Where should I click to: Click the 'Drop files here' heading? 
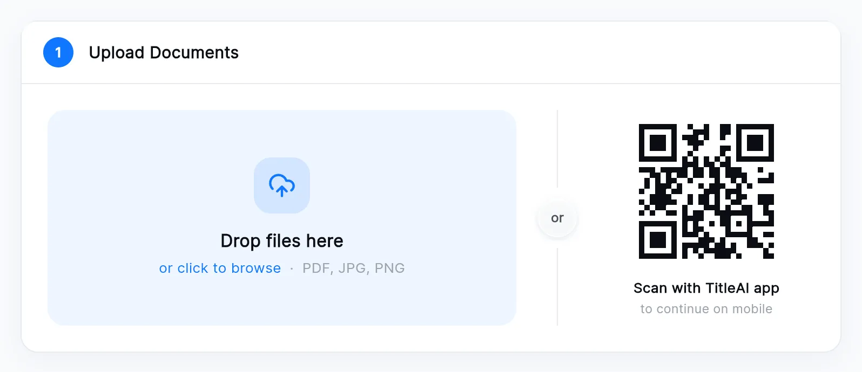(x=282, y=240)
